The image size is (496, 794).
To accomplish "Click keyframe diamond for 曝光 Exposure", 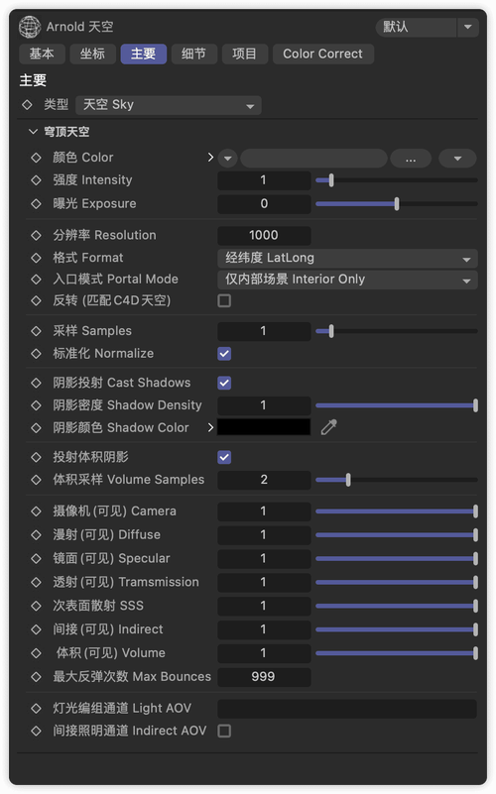I will (36, 204).
